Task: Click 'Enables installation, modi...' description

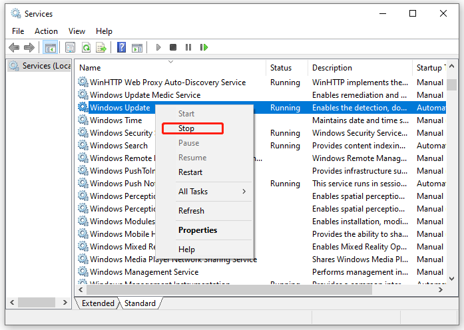Action: (360, 221)
